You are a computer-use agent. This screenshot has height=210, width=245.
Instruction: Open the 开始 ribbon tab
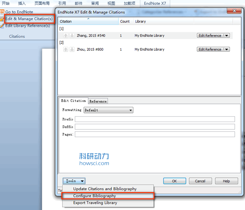[6, 3]
